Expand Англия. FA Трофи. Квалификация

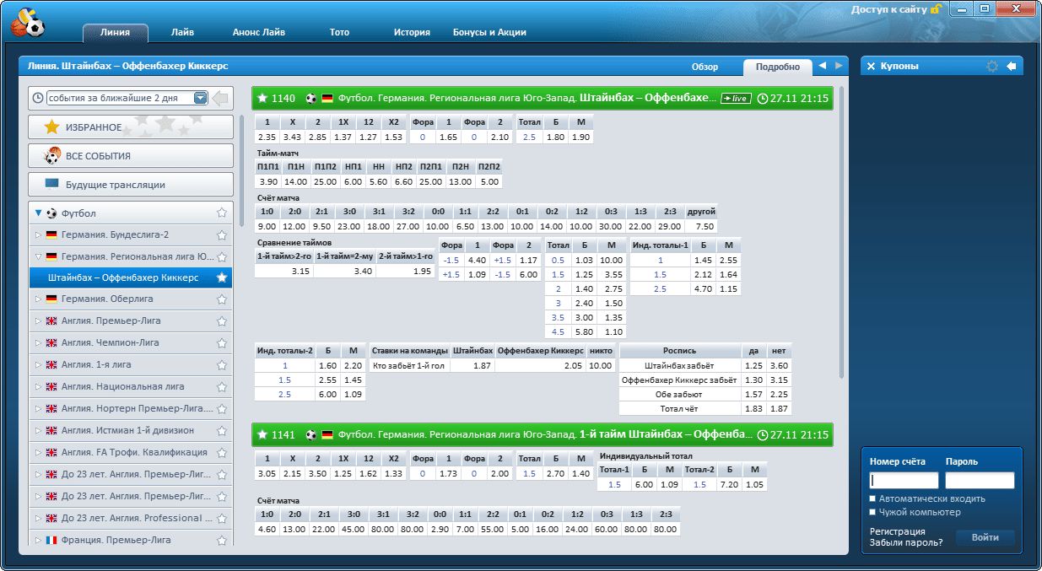38,453
